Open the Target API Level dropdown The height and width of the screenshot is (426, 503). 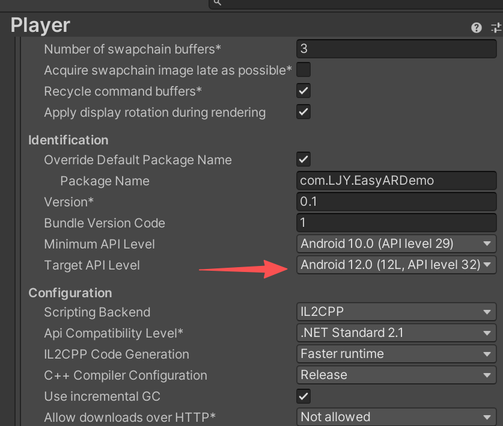396,265
